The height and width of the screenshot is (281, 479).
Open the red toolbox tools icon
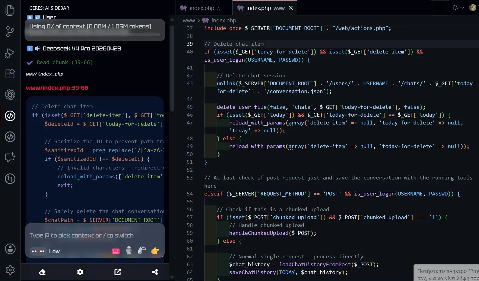[116, 251]
